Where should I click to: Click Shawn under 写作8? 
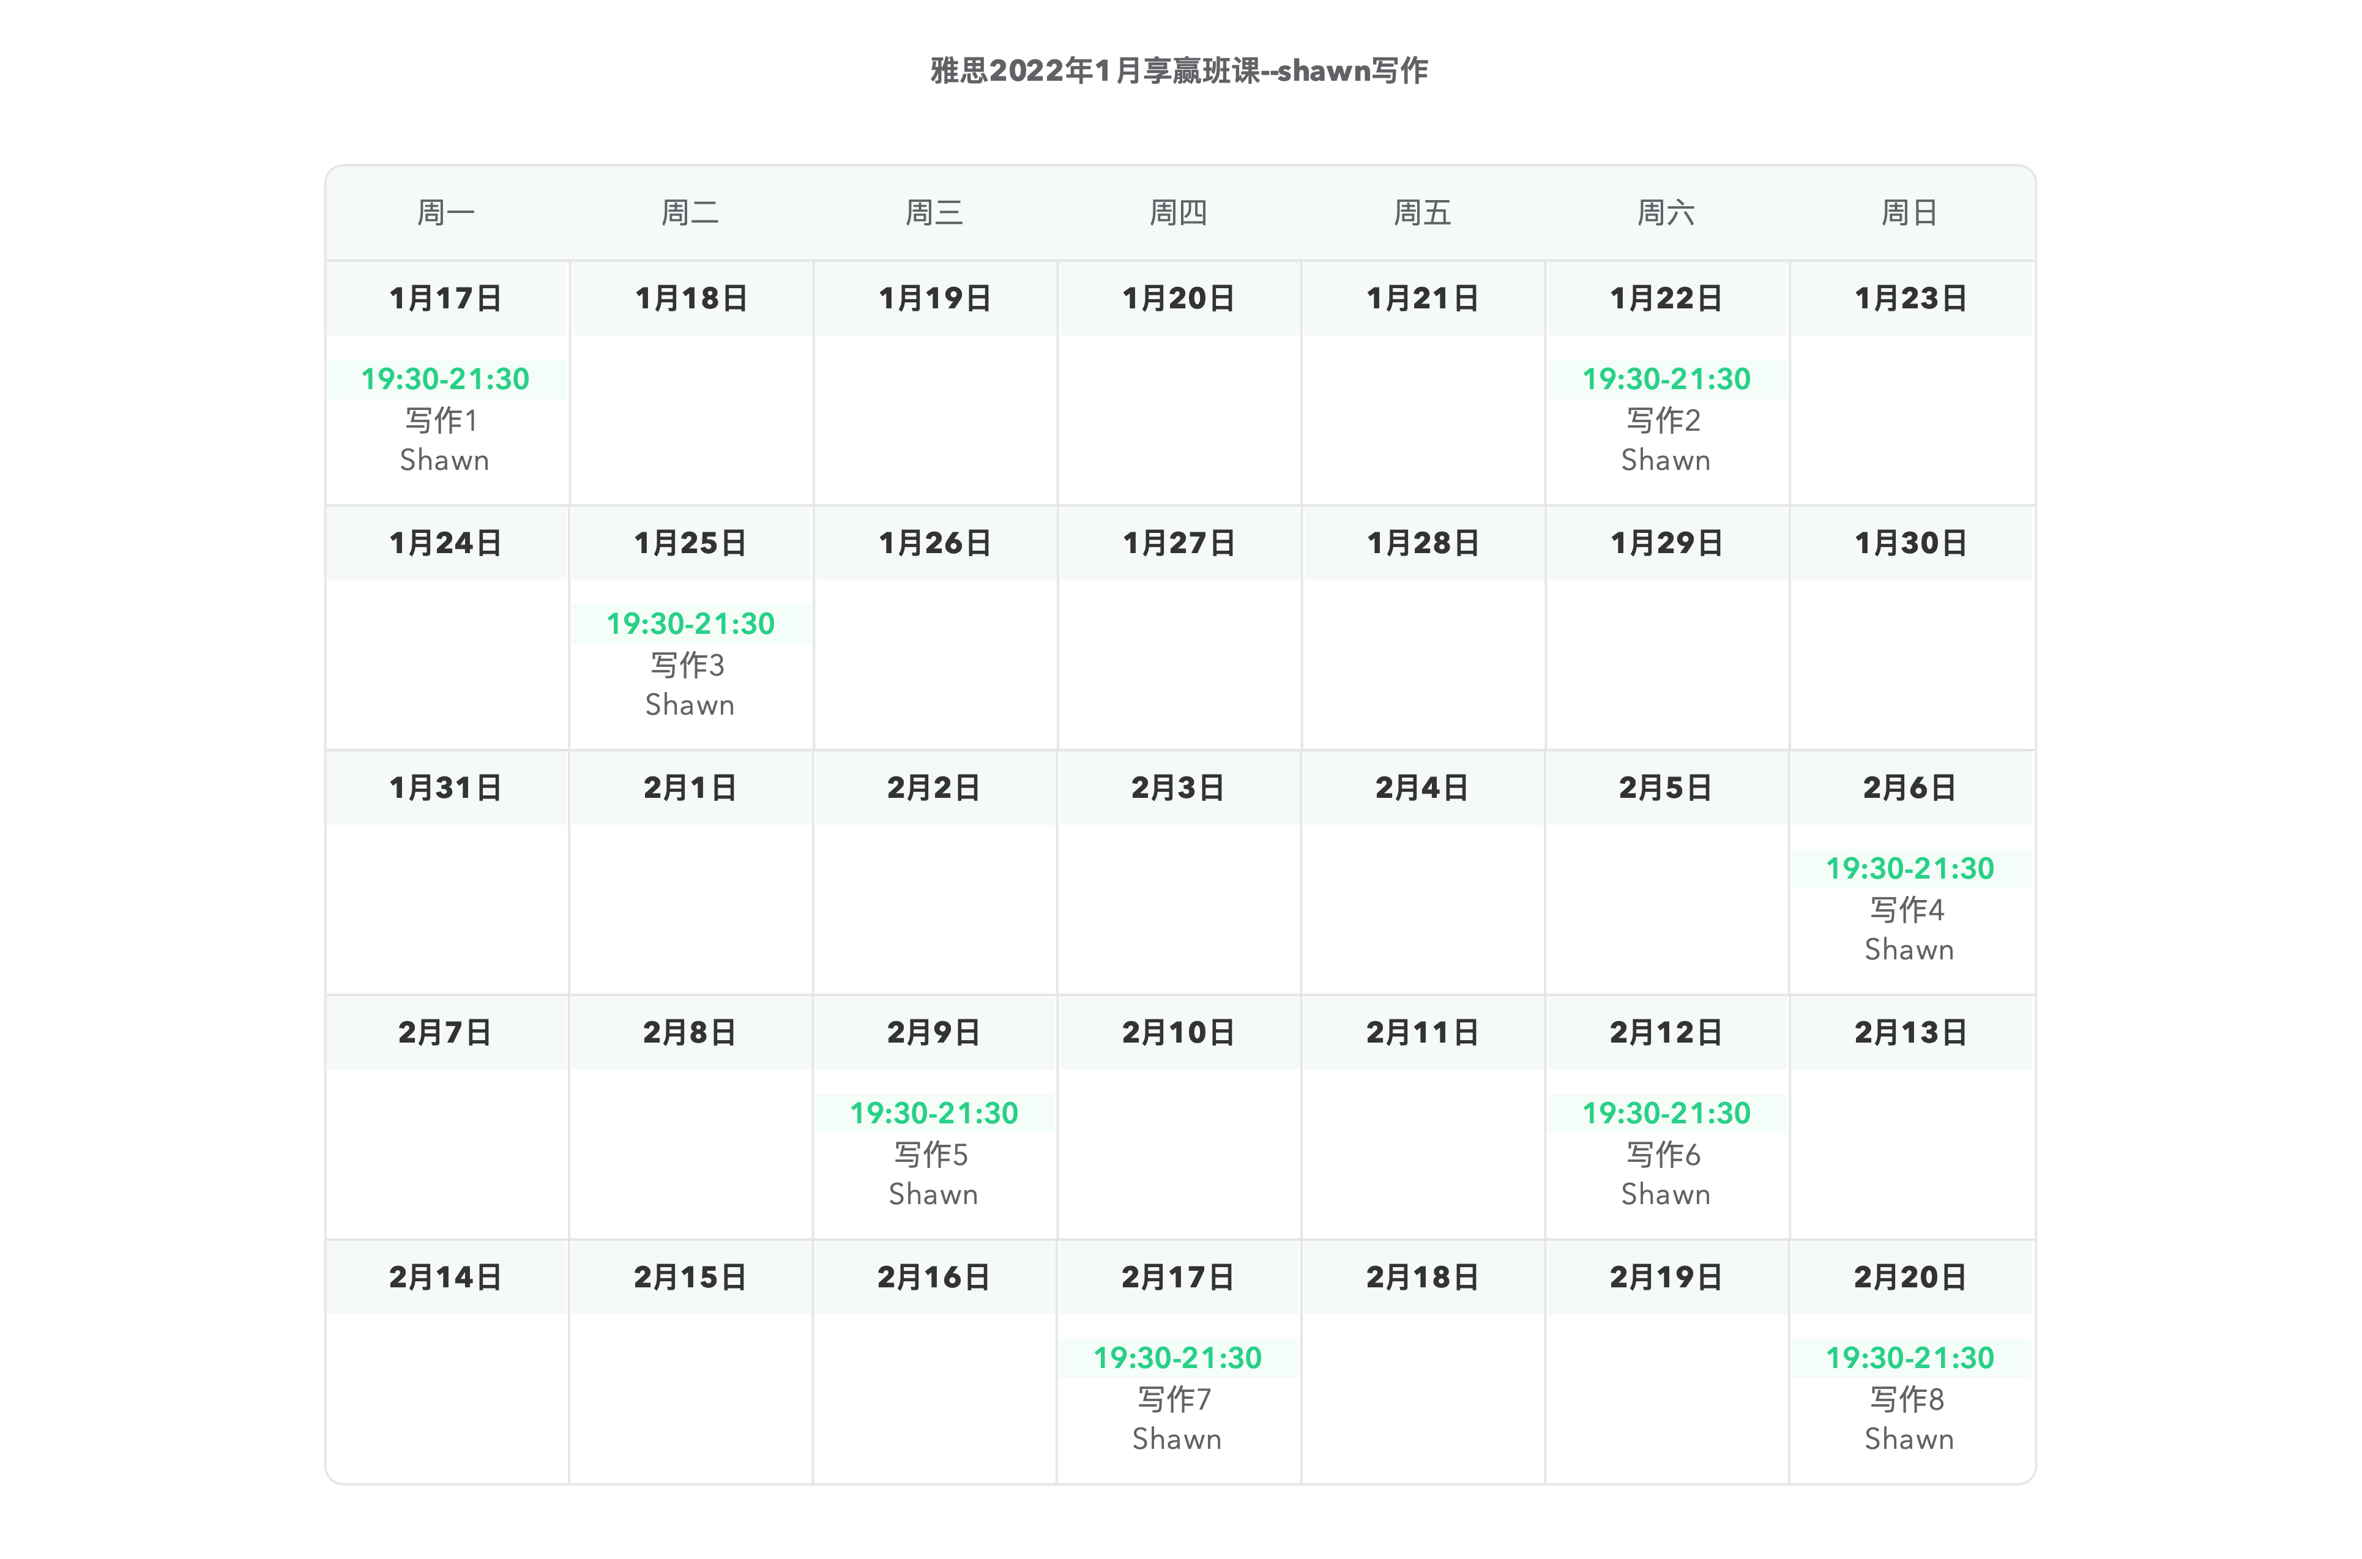[x=1910, y=1440]
